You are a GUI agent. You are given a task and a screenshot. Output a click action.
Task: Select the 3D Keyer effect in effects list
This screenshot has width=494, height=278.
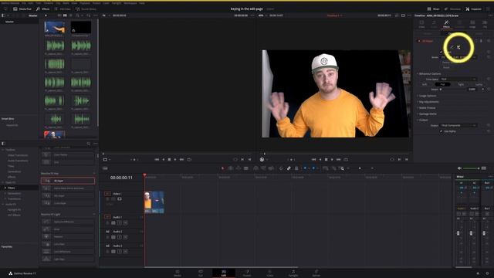tap(68, 181)
